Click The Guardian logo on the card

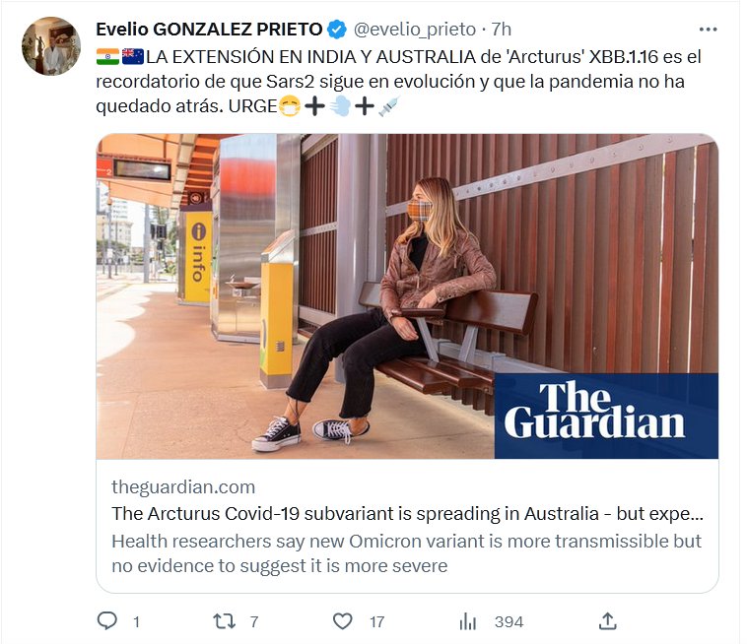595,411
